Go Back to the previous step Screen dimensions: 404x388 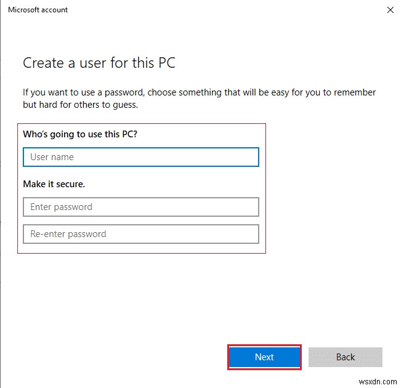[345, 357]
